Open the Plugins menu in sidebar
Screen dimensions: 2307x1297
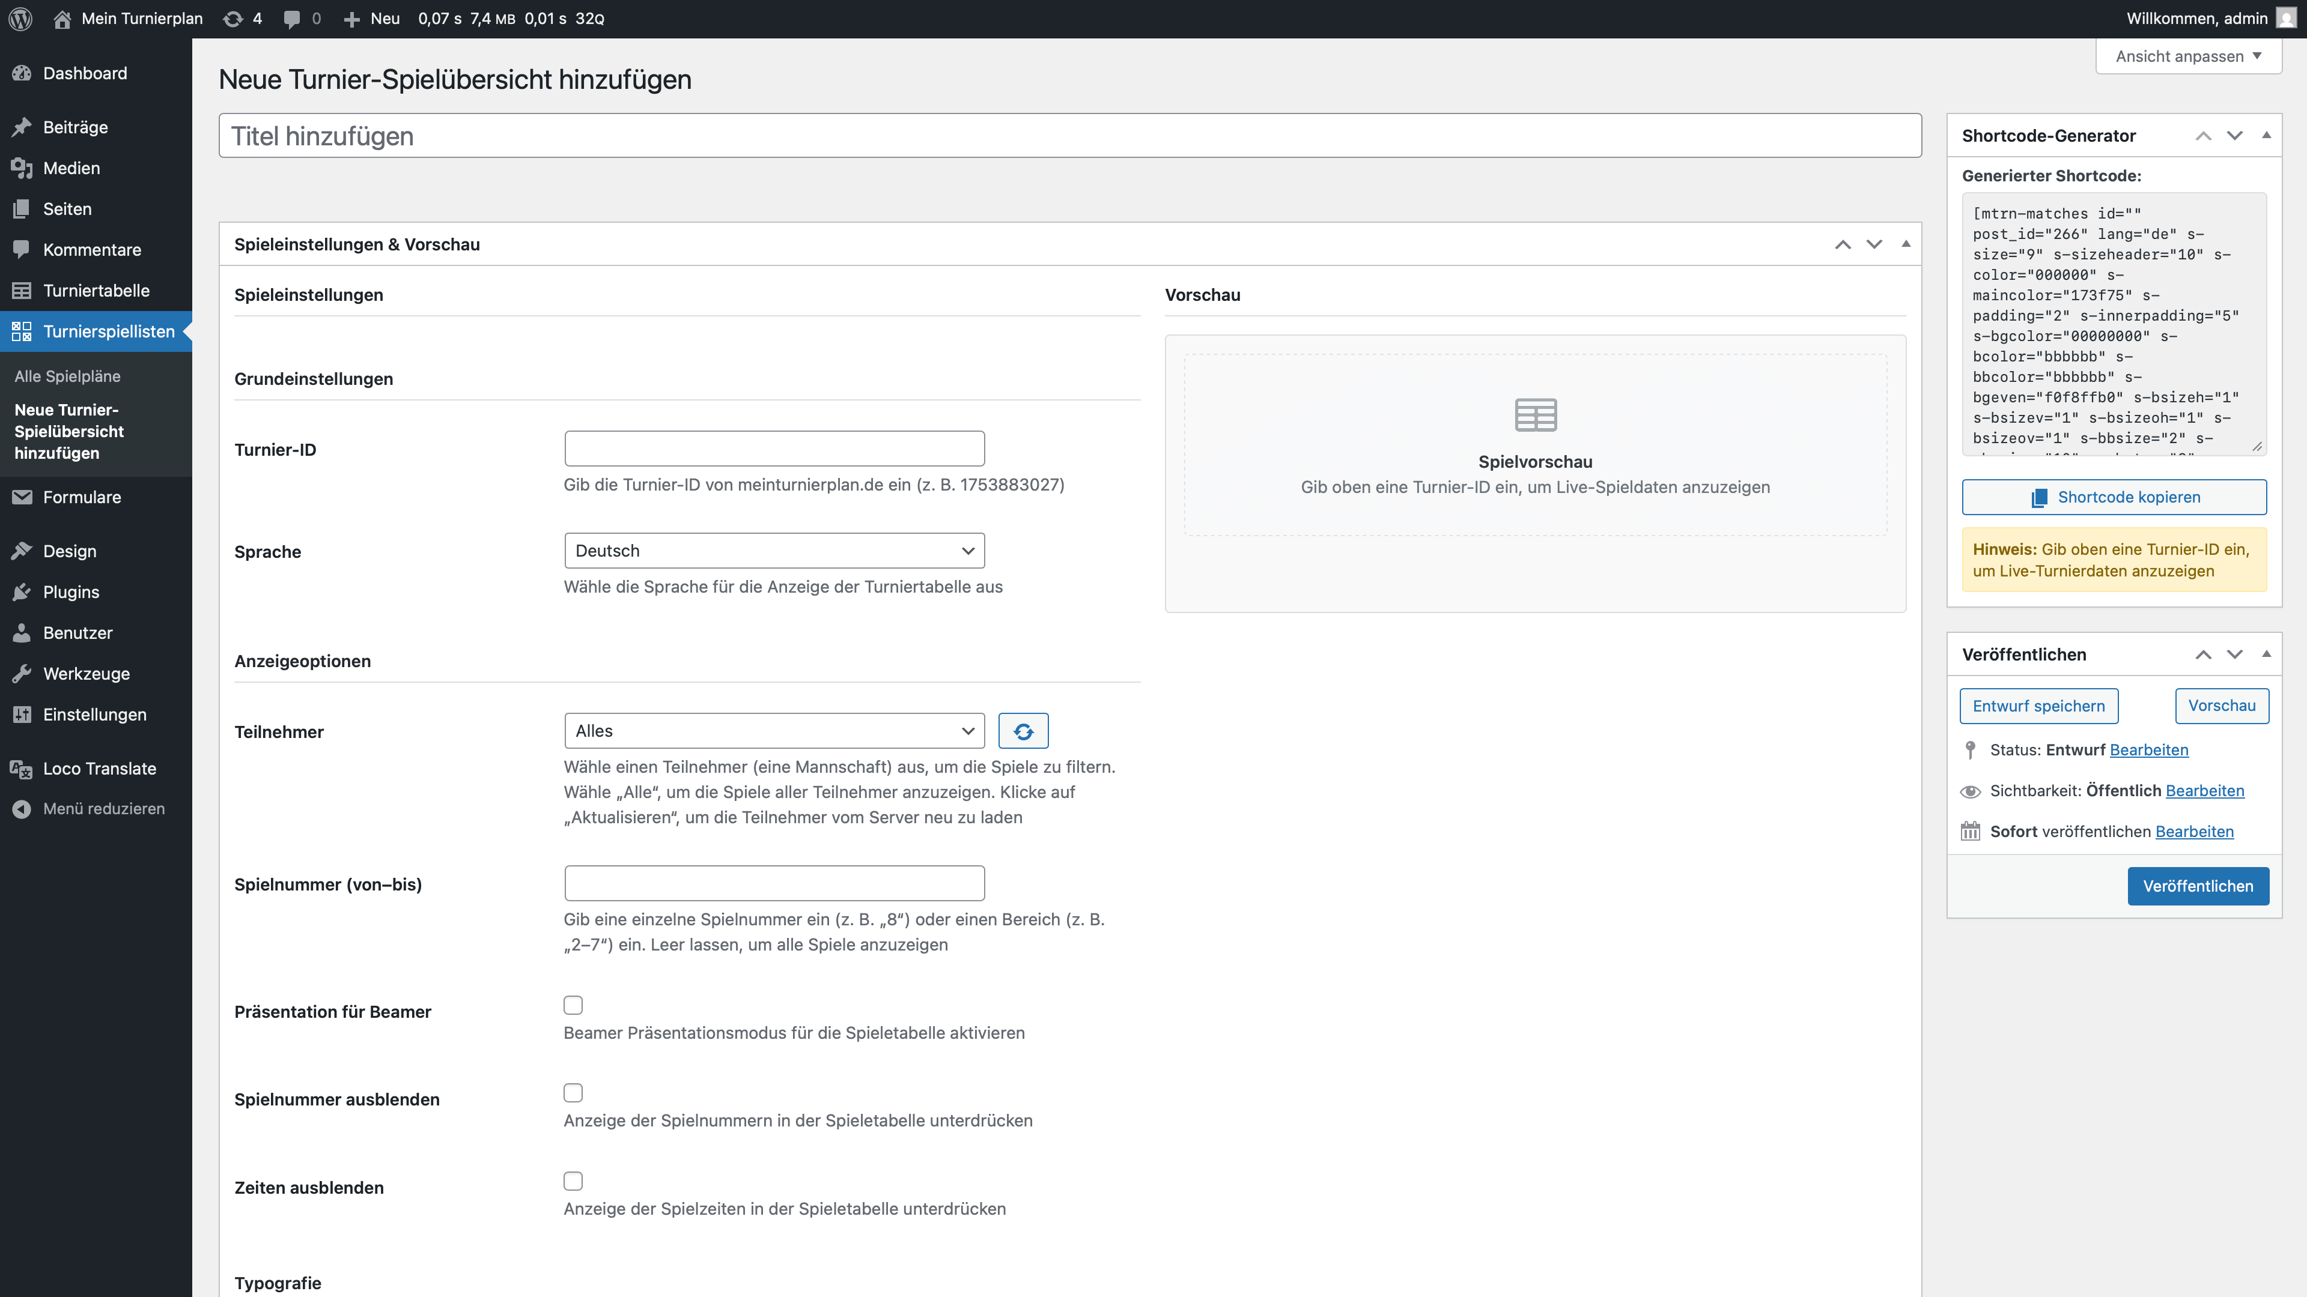(71, 591)
